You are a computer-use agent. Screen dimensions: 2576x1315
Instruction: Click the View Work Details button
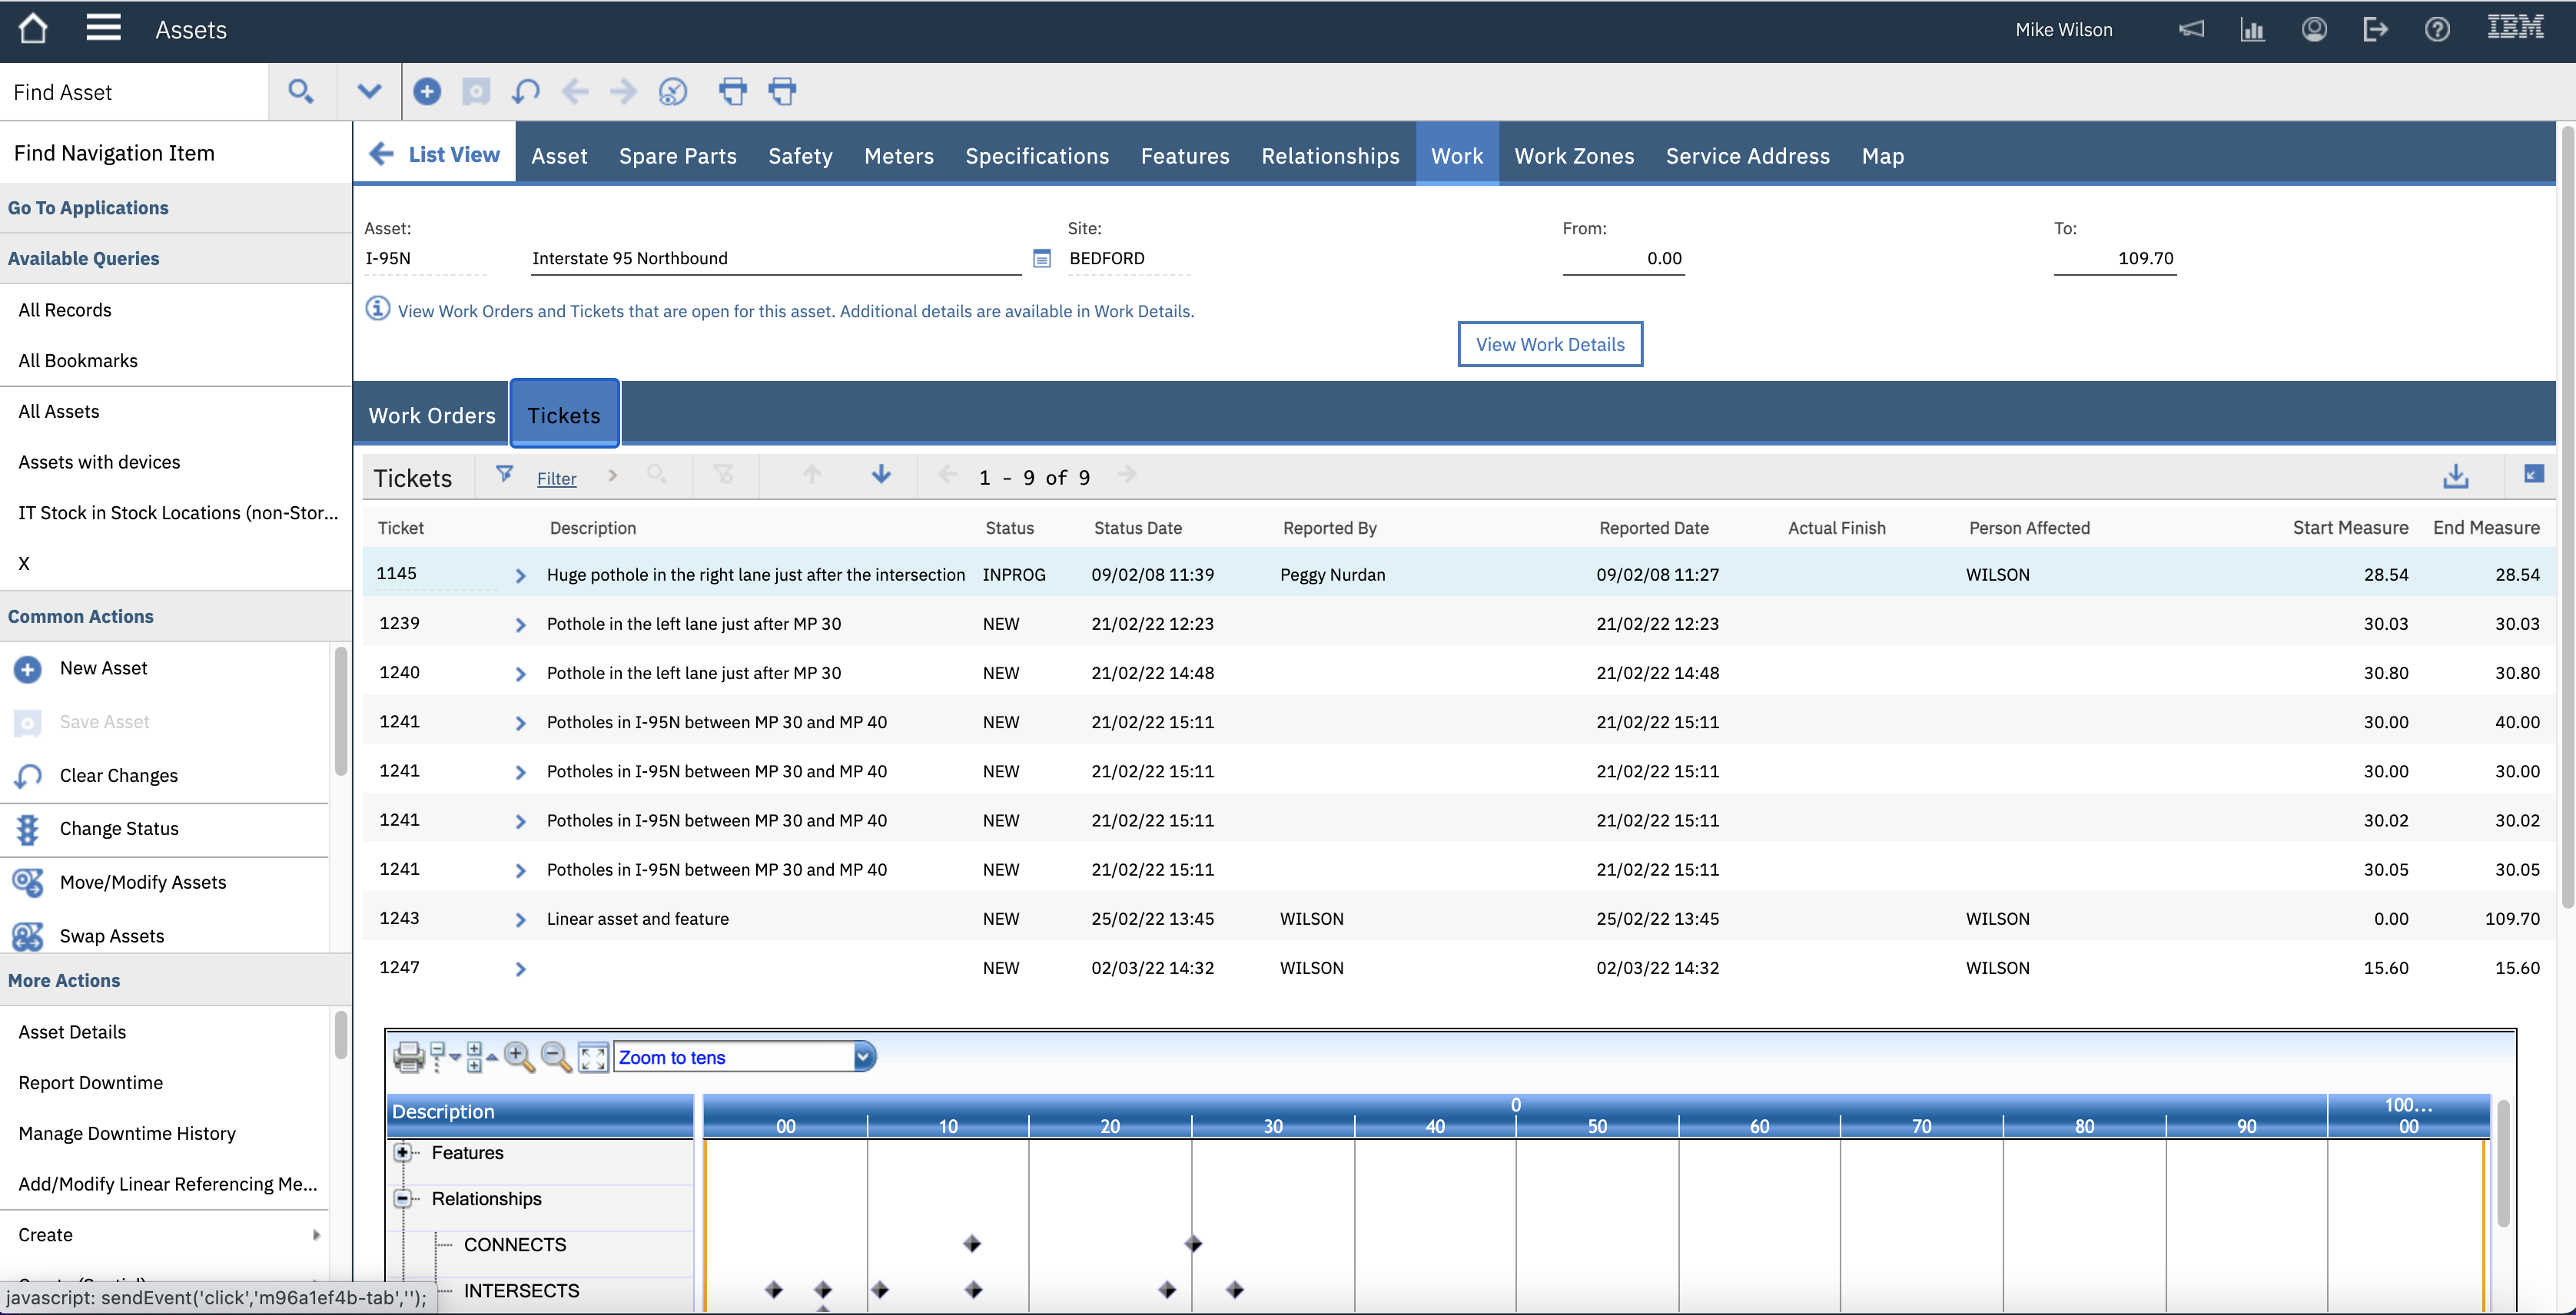click(x=1550, y=344)
